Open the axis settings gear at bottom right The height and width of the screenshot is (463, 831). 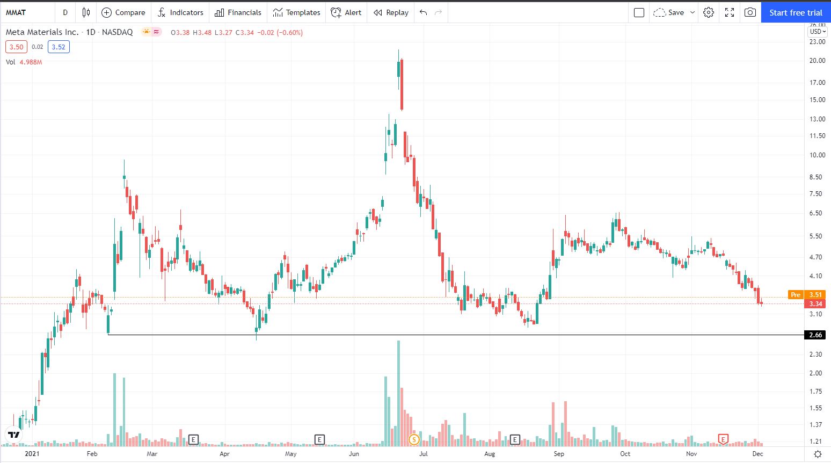(x=818, y=454)
